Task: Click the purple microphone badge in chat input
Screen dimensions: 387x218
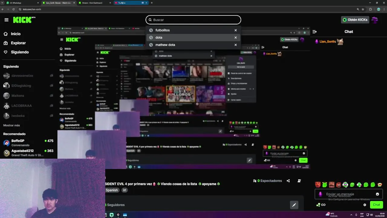Action: coord(320,194)
